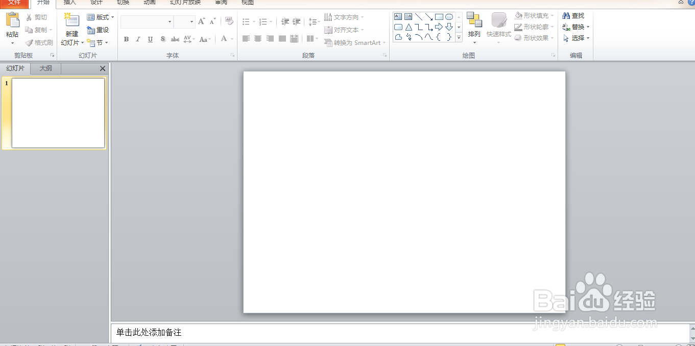This screenshot has height=346, width=695.
Task: Open the Select (选择) dropdown
Action: [x=576, y=38]
